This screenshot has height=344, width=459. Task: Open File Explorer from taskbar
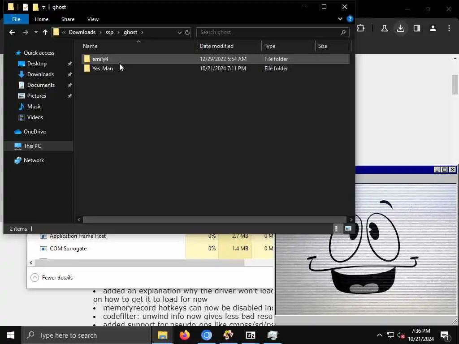click(162, 335)
